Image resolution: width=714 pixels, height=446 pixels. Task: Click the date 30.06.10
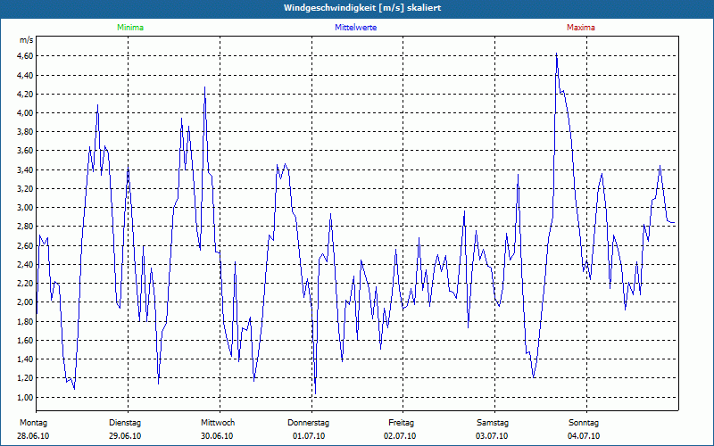pyautogui.click(x=217, y=436)
